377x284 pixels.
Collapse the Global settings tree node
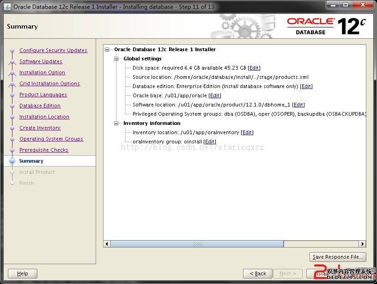117,59
